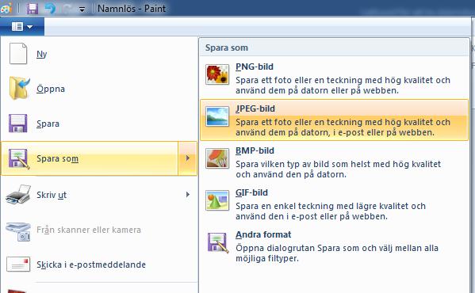
Task: Open the blue Paint file menu button
Action: coord(22,27)
